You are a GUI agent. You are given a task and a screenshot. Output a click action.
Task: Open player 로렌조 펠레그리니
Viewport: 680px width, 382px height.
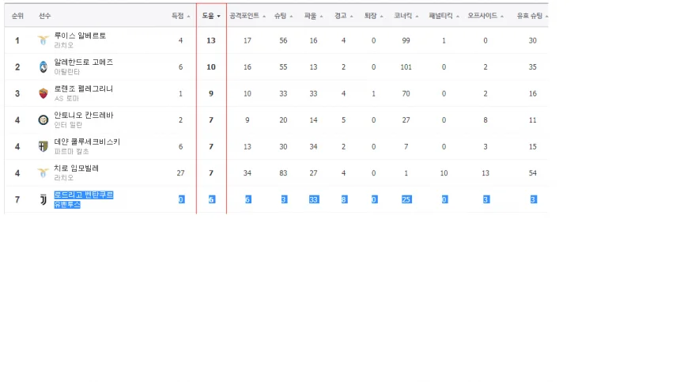[x=83, y=89]
